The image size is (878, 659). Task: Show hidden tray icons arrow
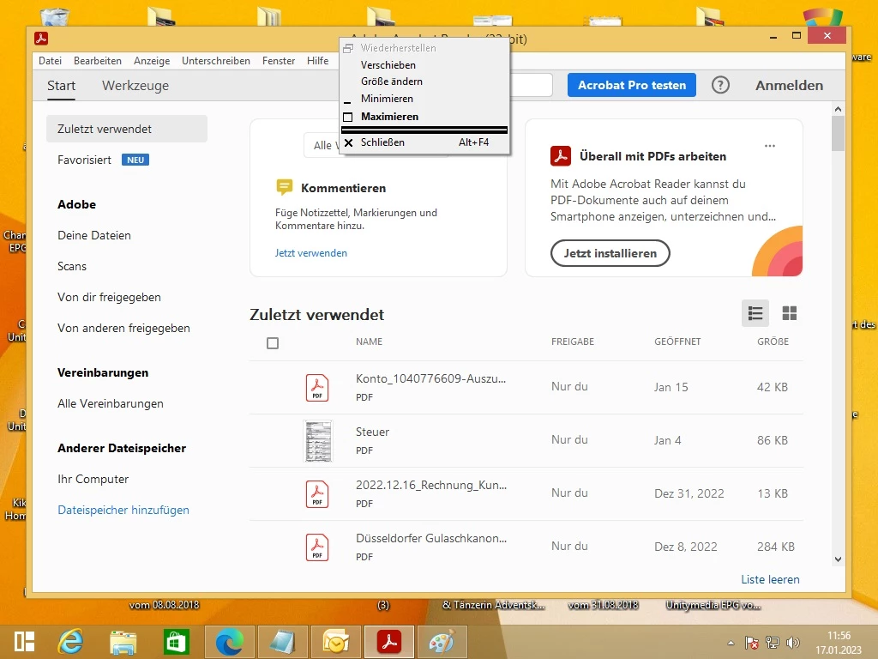click(x=731, y=643)
